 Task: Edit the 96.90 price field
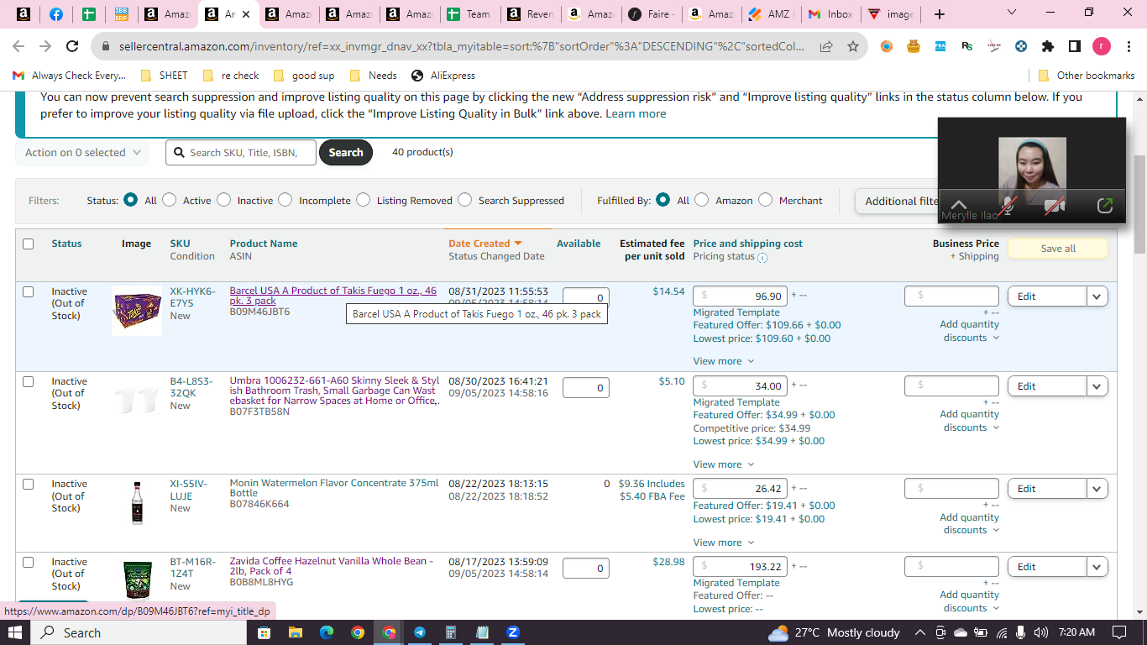tap(741, 296)
